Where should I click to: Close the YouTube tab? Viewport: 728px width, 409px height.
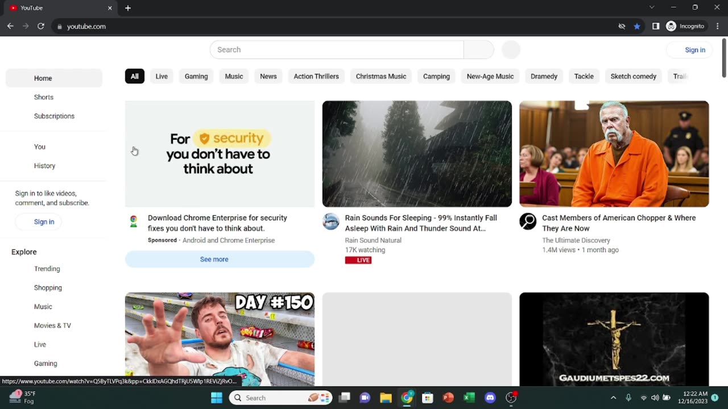click(110, 8)
